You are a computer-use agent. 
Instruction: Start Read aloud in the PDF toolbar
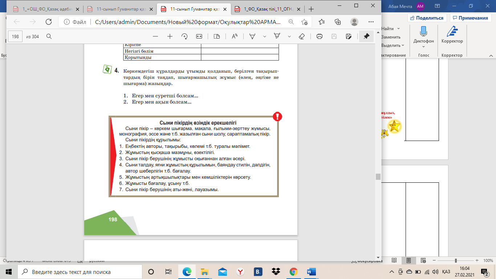(x=235, y=36)
